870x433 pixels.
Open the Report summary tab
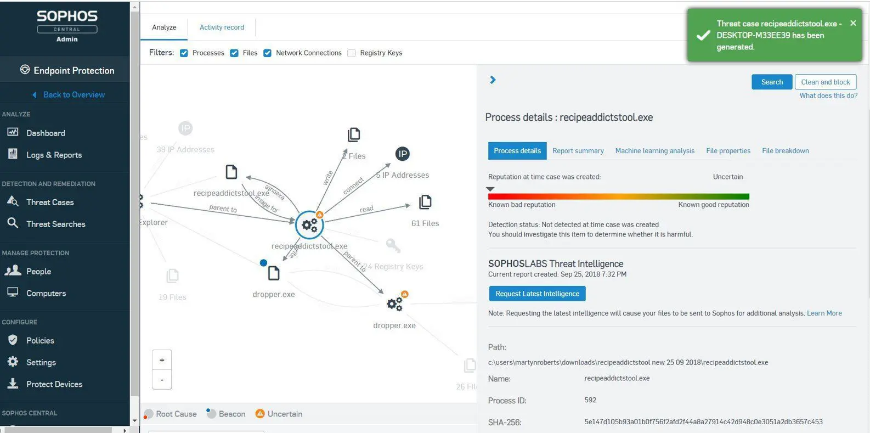tap(578, 151)
